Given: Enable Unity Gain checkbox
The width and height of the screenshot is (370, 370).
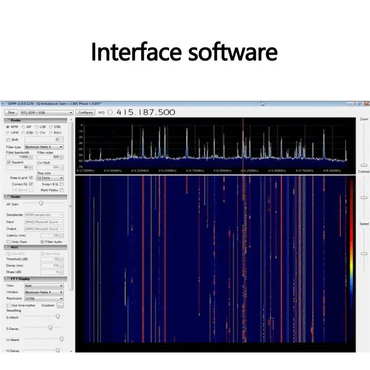Looking at the screenshot, I should (8, 242).
